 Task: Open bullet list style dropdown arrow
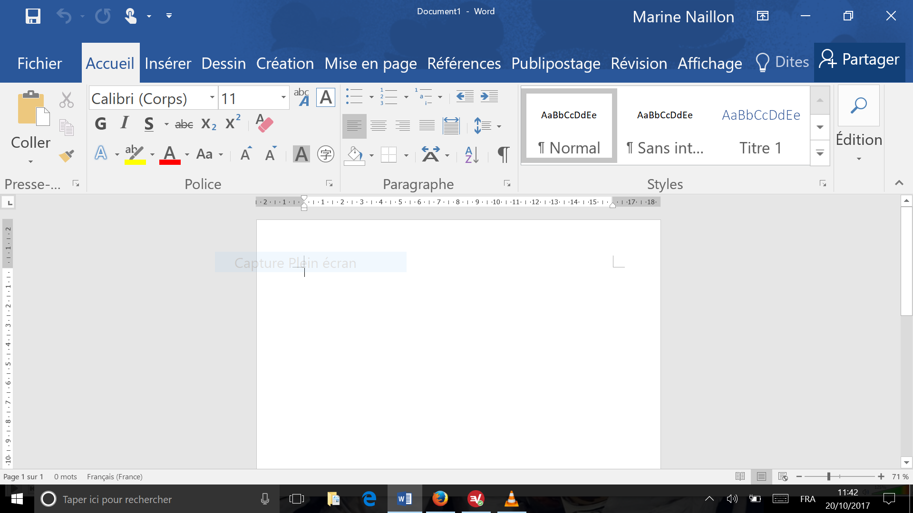point(371,97)
